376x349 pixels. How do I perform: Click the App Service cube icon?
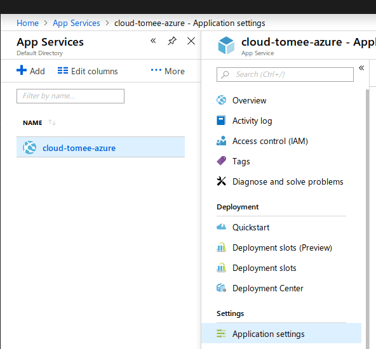[226, 45]
